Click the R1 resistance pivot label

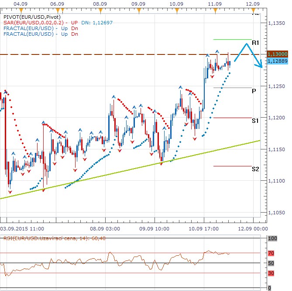coord(256,43)
